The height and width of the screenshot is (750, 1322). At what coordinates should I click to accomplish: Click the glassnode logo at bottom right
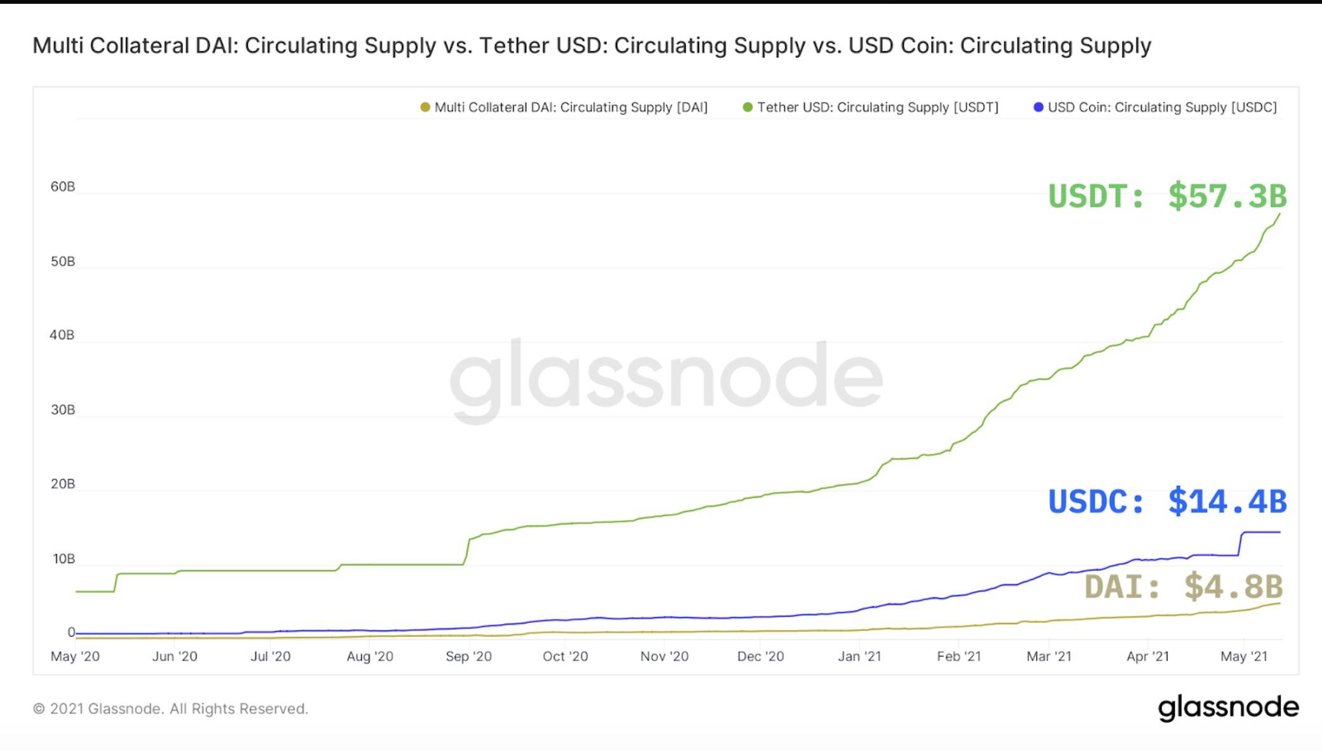(x=1228, y=707)
